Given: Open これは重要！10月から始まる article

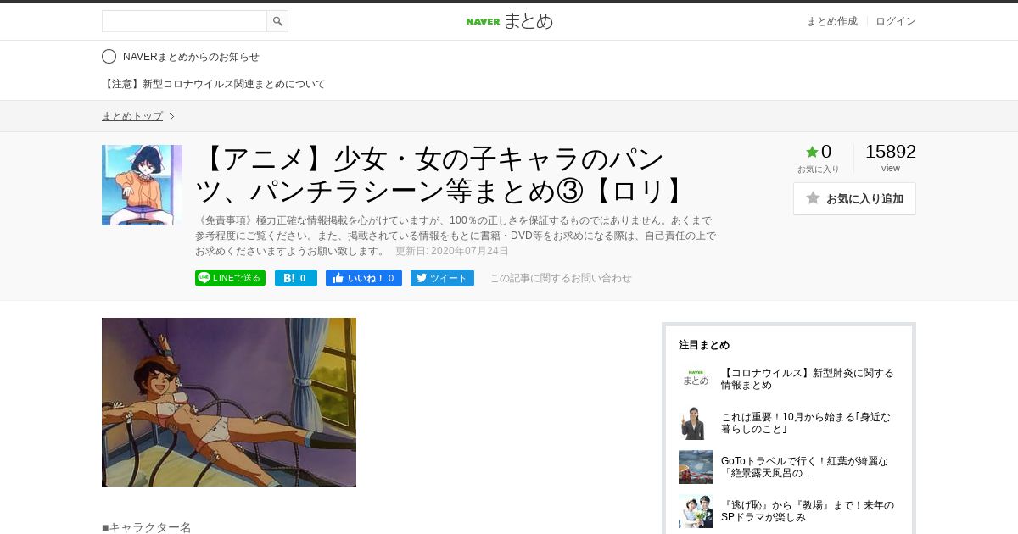Looking at the screenshot, I should tap(806, 423).
